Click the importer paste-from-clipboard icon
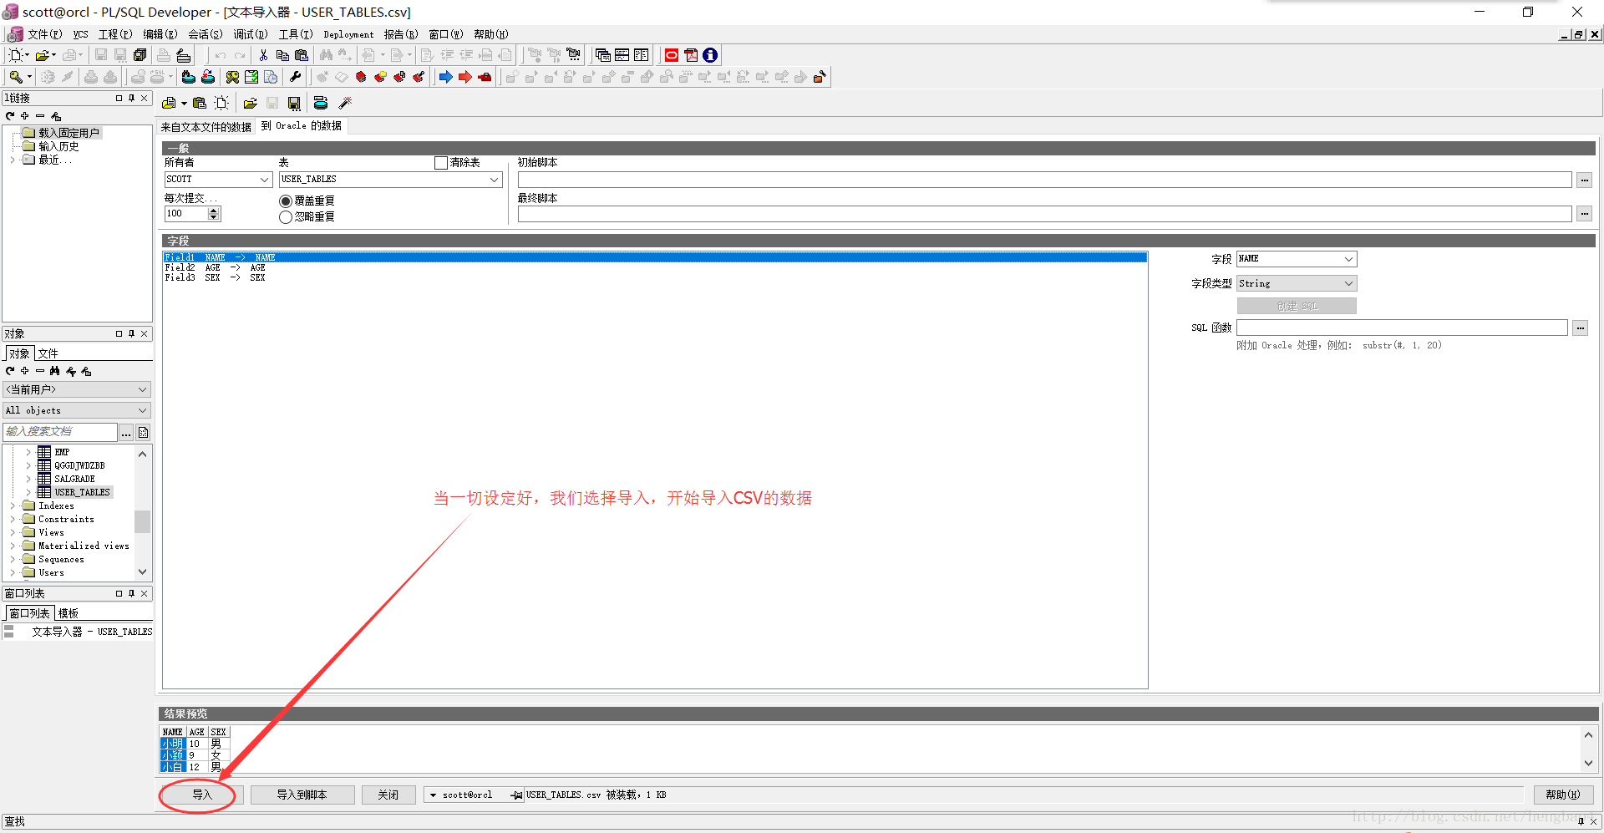This screenshot has width=1604, height=833. click(x=199, y=103)
